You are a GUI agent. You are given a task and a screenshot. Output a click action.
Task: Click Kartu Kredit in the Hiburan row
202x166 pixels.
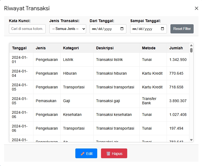tap(153, 73)
